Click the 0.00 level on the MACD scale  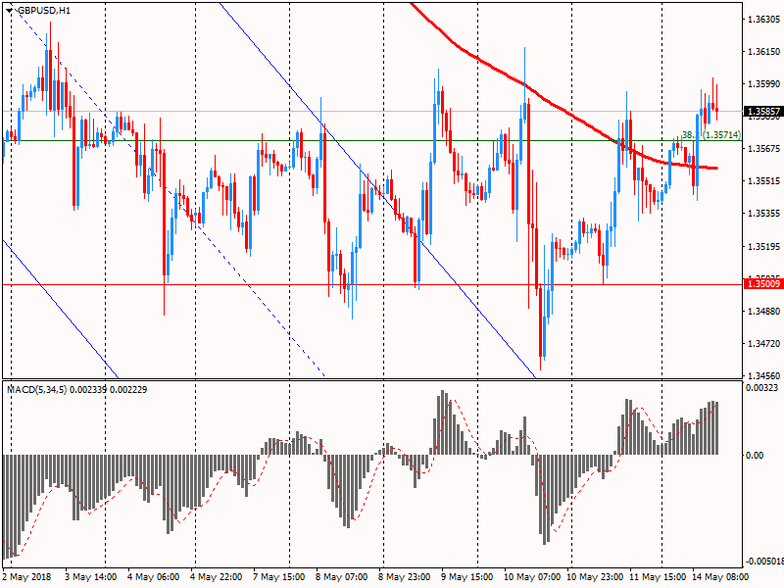tap(755, 455)
